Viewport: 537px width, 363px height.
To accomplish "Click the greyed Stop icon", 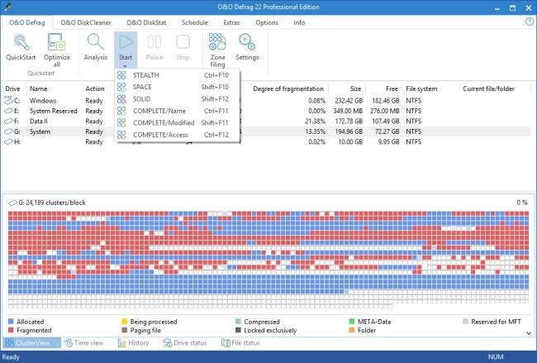I will point(183,42).
